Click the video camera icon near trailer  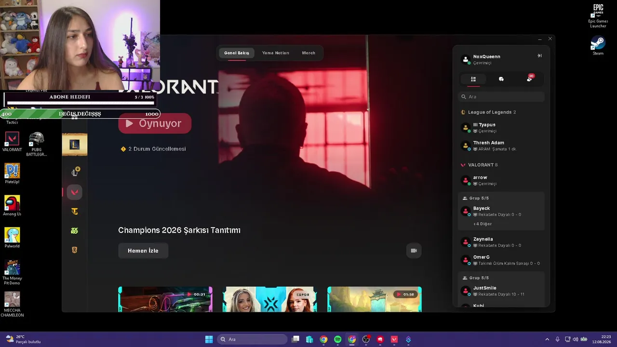414,251
